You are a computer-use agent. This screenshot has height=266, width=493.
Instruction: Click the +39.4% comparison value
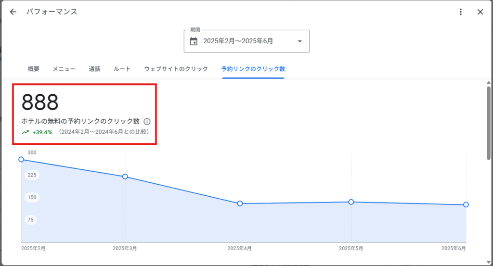coord(42,132)
